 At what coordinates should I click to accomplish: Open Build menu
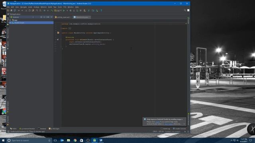(50, 7)
